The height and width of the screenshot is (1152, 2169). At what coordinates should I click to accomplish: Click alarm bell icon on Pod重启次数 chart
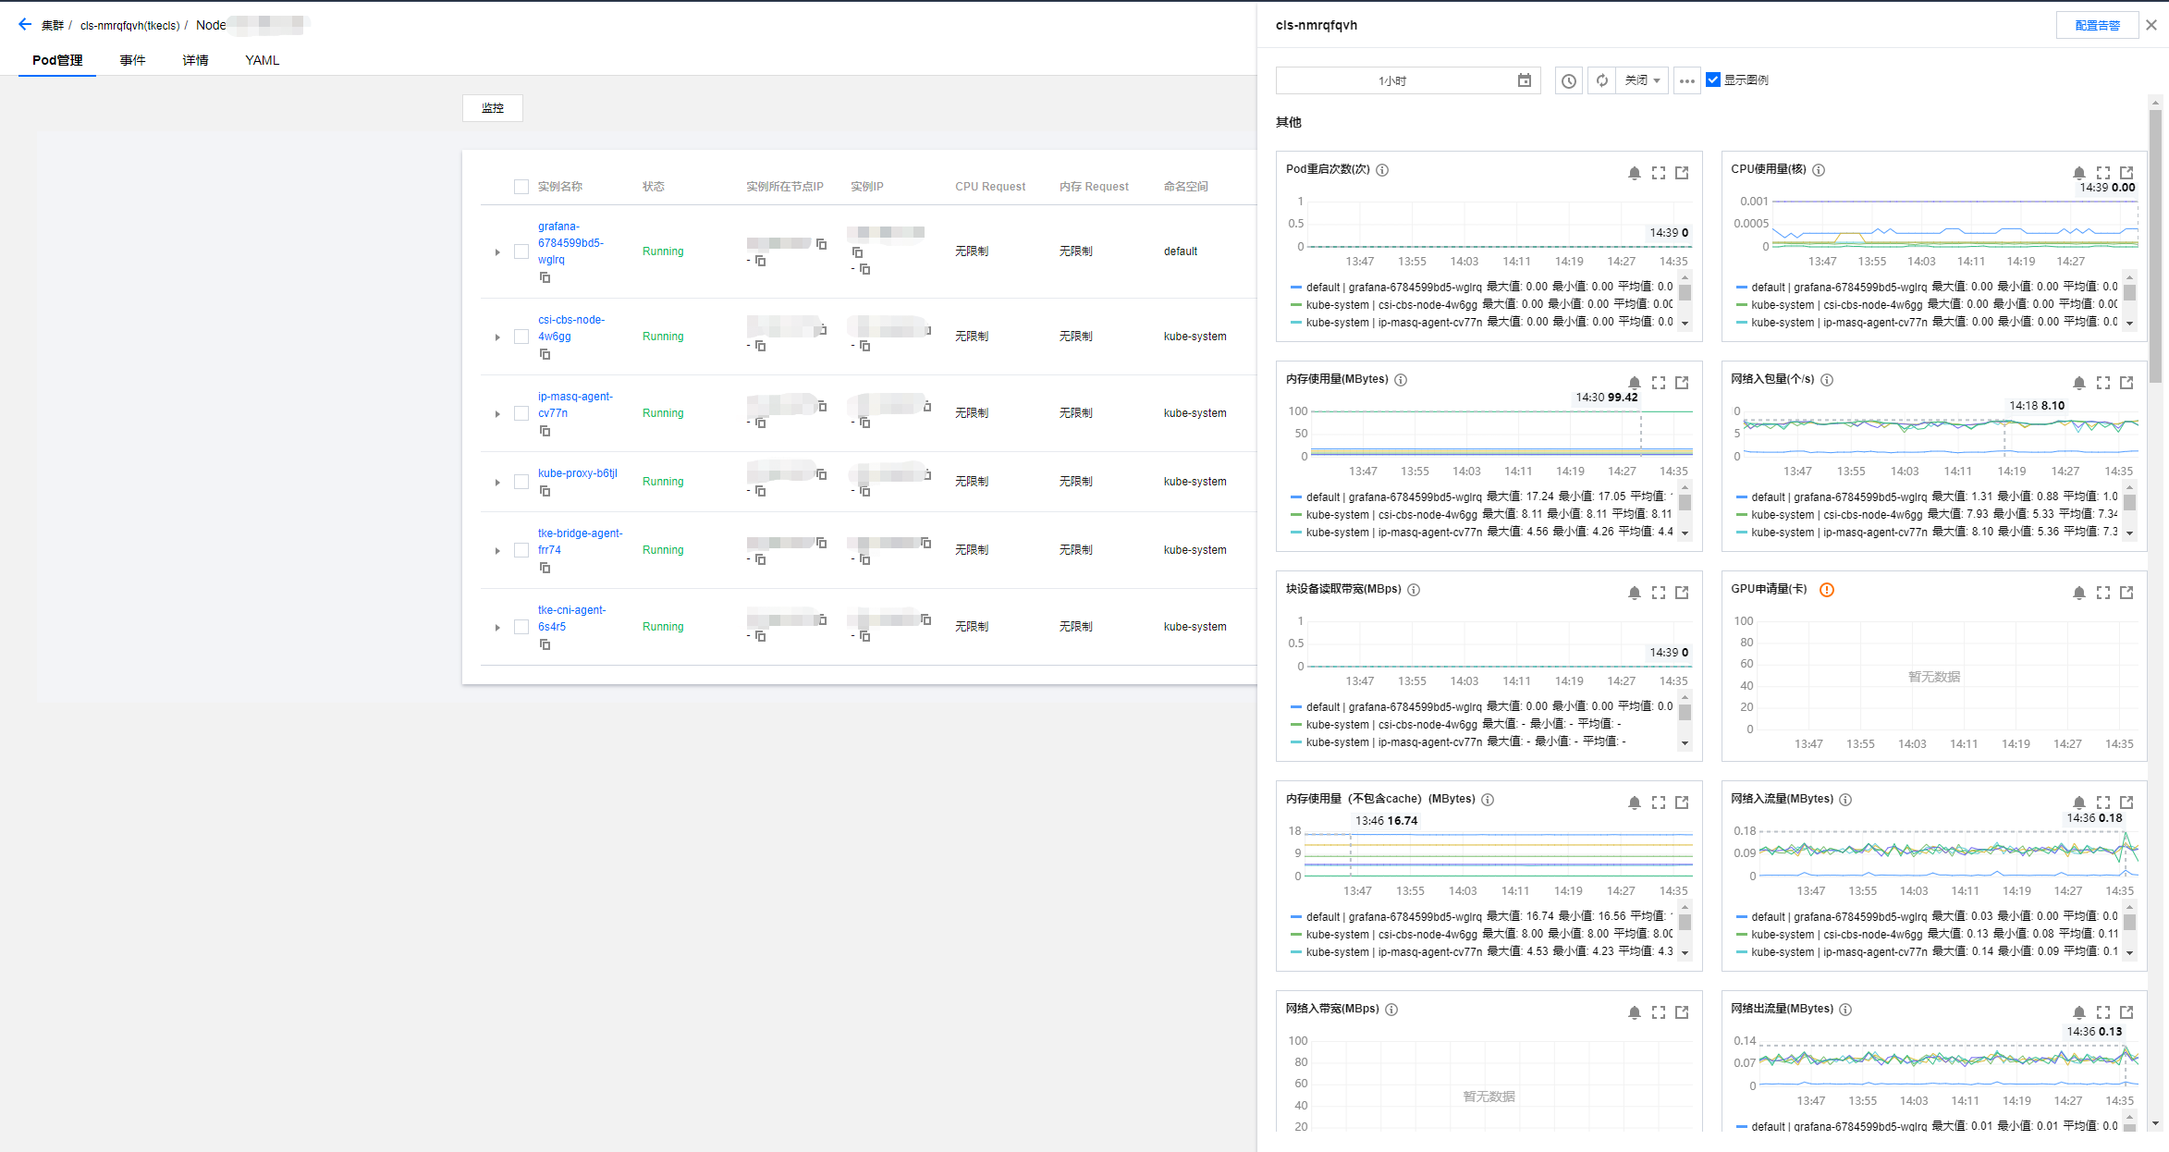click(x=1634, y=173)
